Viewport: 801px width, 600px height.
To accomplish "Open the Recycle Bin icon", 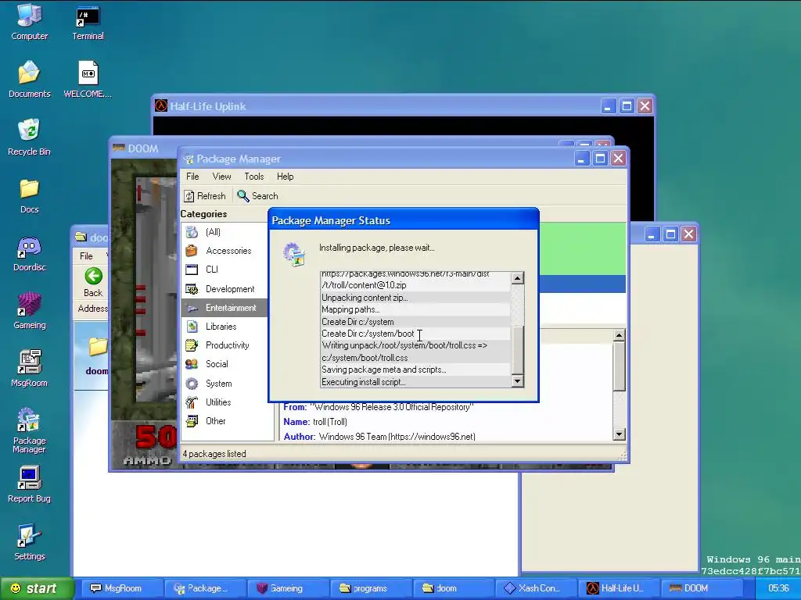I will click(x=29, y=137).
